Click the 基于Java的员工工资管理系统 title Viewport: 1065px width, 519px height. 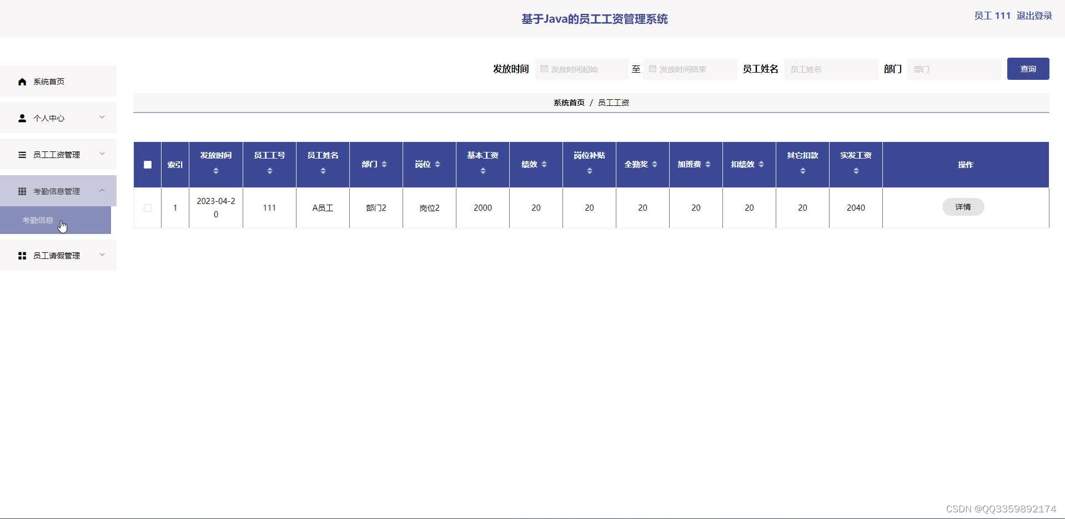point(594,19)
